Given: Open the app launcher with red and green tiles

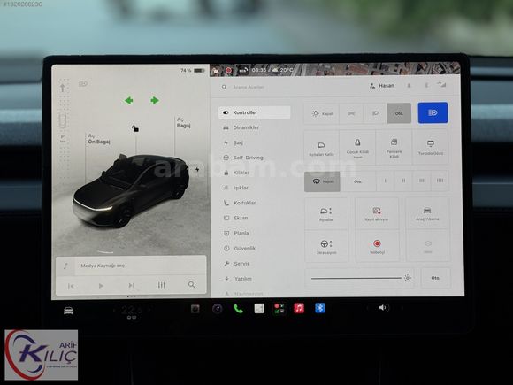Looking at the screenshot, I should point(279,308).
